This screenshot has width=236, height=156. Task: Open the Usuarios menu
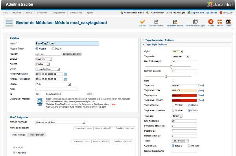[x=17, y=13]
